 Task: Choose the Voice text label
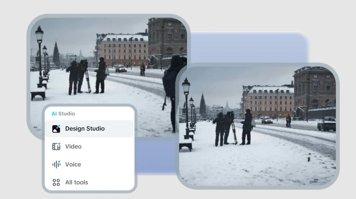73,164
